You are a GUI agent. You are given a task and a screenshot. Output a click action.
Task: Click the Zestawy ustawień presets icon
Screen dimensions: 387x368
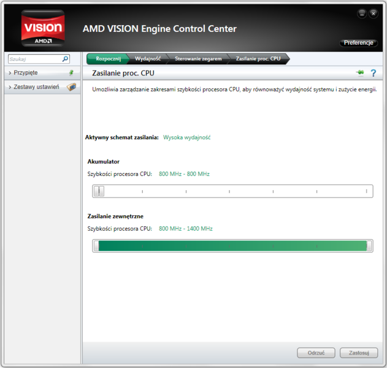71,87
